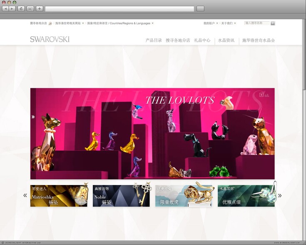Reload the page with the refresh icon
The image size is (306, 245).
pyautogui.click(x=21, y=9)
